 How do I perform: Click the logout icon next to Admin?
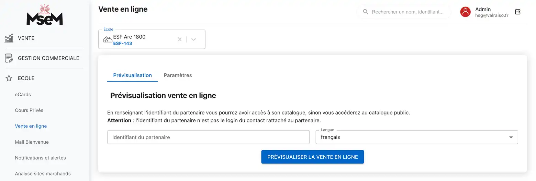pyautogui.click(x=518, y=12)
